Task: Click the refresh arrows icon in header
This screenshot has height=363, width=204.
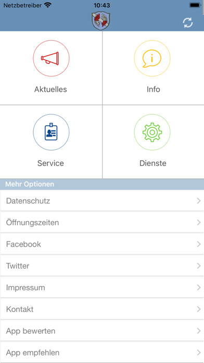Action: [188, 23]
